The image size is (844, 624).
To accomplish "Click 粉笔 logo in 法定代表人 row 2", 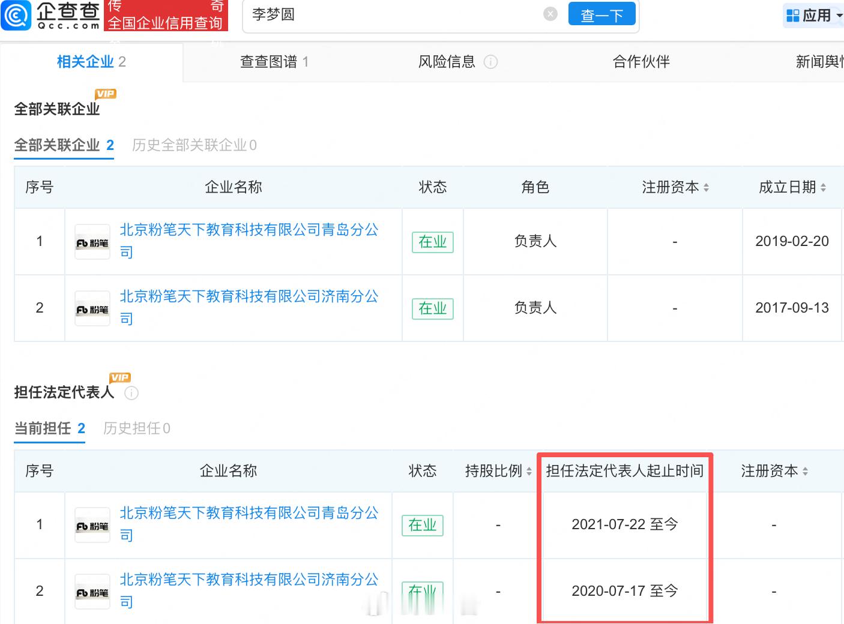I will tap(92, 592).
